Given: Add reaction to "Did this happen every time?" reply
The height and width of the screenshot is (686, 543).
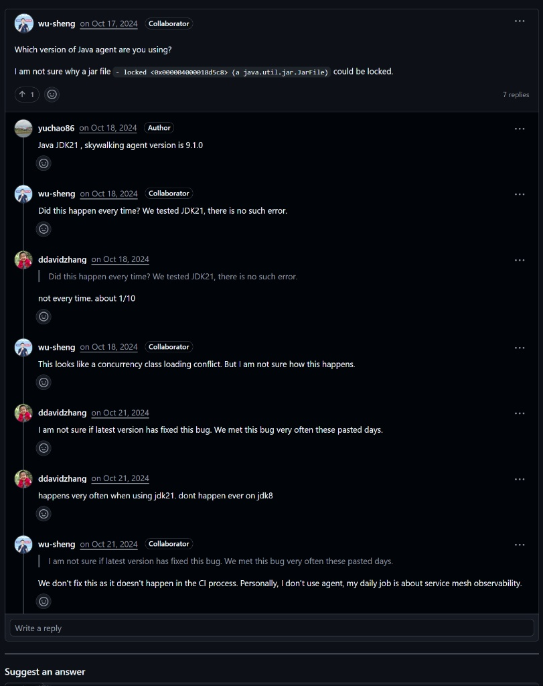Looking at the screenshot, I should (x=44, y=228).
